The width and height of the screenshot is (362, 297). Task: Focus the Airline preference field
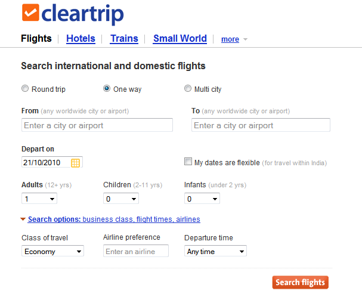click(x=136, y=251)
